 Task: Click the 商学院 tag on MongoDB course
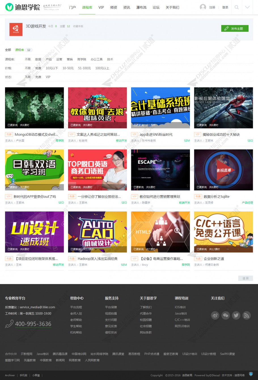pyautogui.click(x=60, y=140)
